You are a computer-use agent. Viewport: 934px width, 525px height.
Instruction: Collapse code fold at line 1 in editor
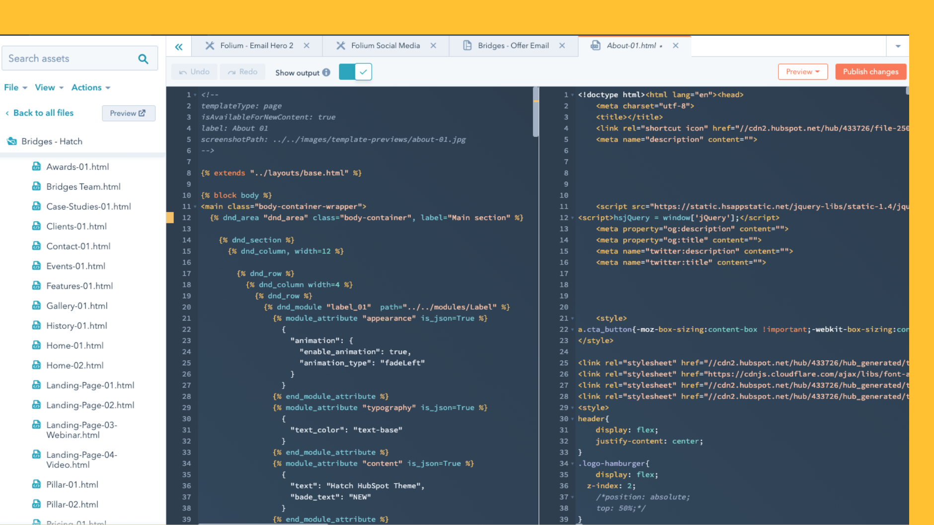195,95
